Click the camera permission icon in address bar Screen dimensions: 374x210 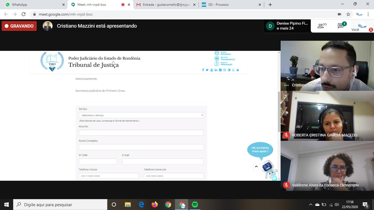pos(340,14)
